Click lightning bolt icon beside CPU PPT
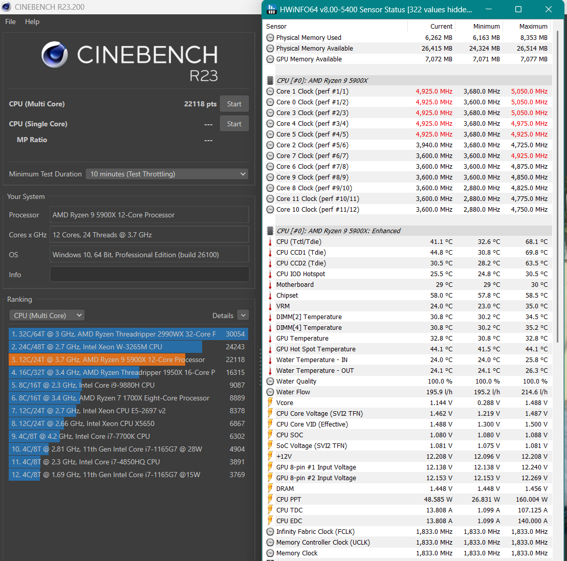567x561 pixels. click(x=270, y=500)
